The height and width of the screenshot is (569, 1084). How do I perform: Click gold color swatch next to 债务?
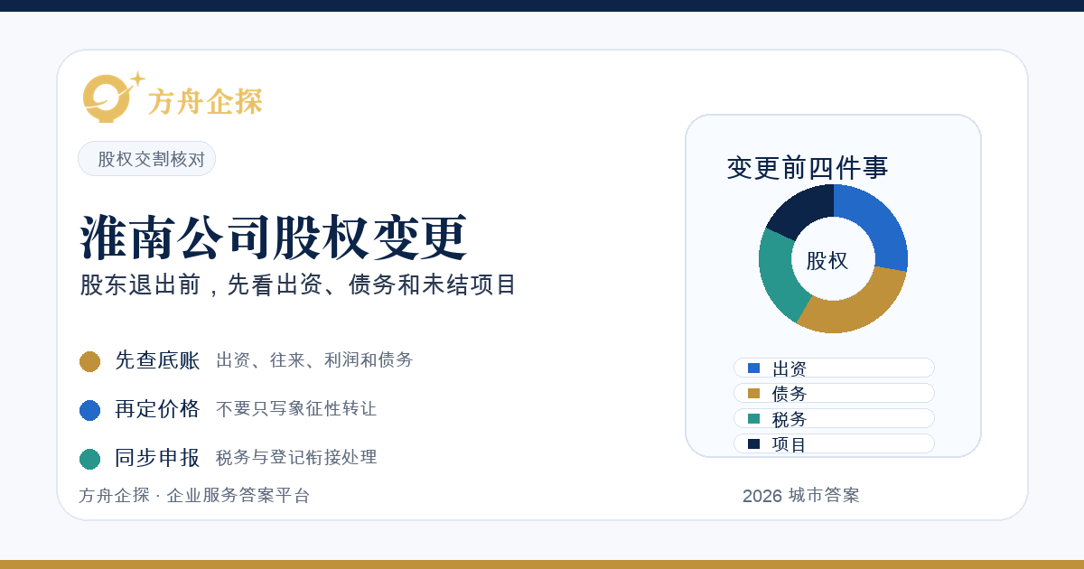(754, 393)
